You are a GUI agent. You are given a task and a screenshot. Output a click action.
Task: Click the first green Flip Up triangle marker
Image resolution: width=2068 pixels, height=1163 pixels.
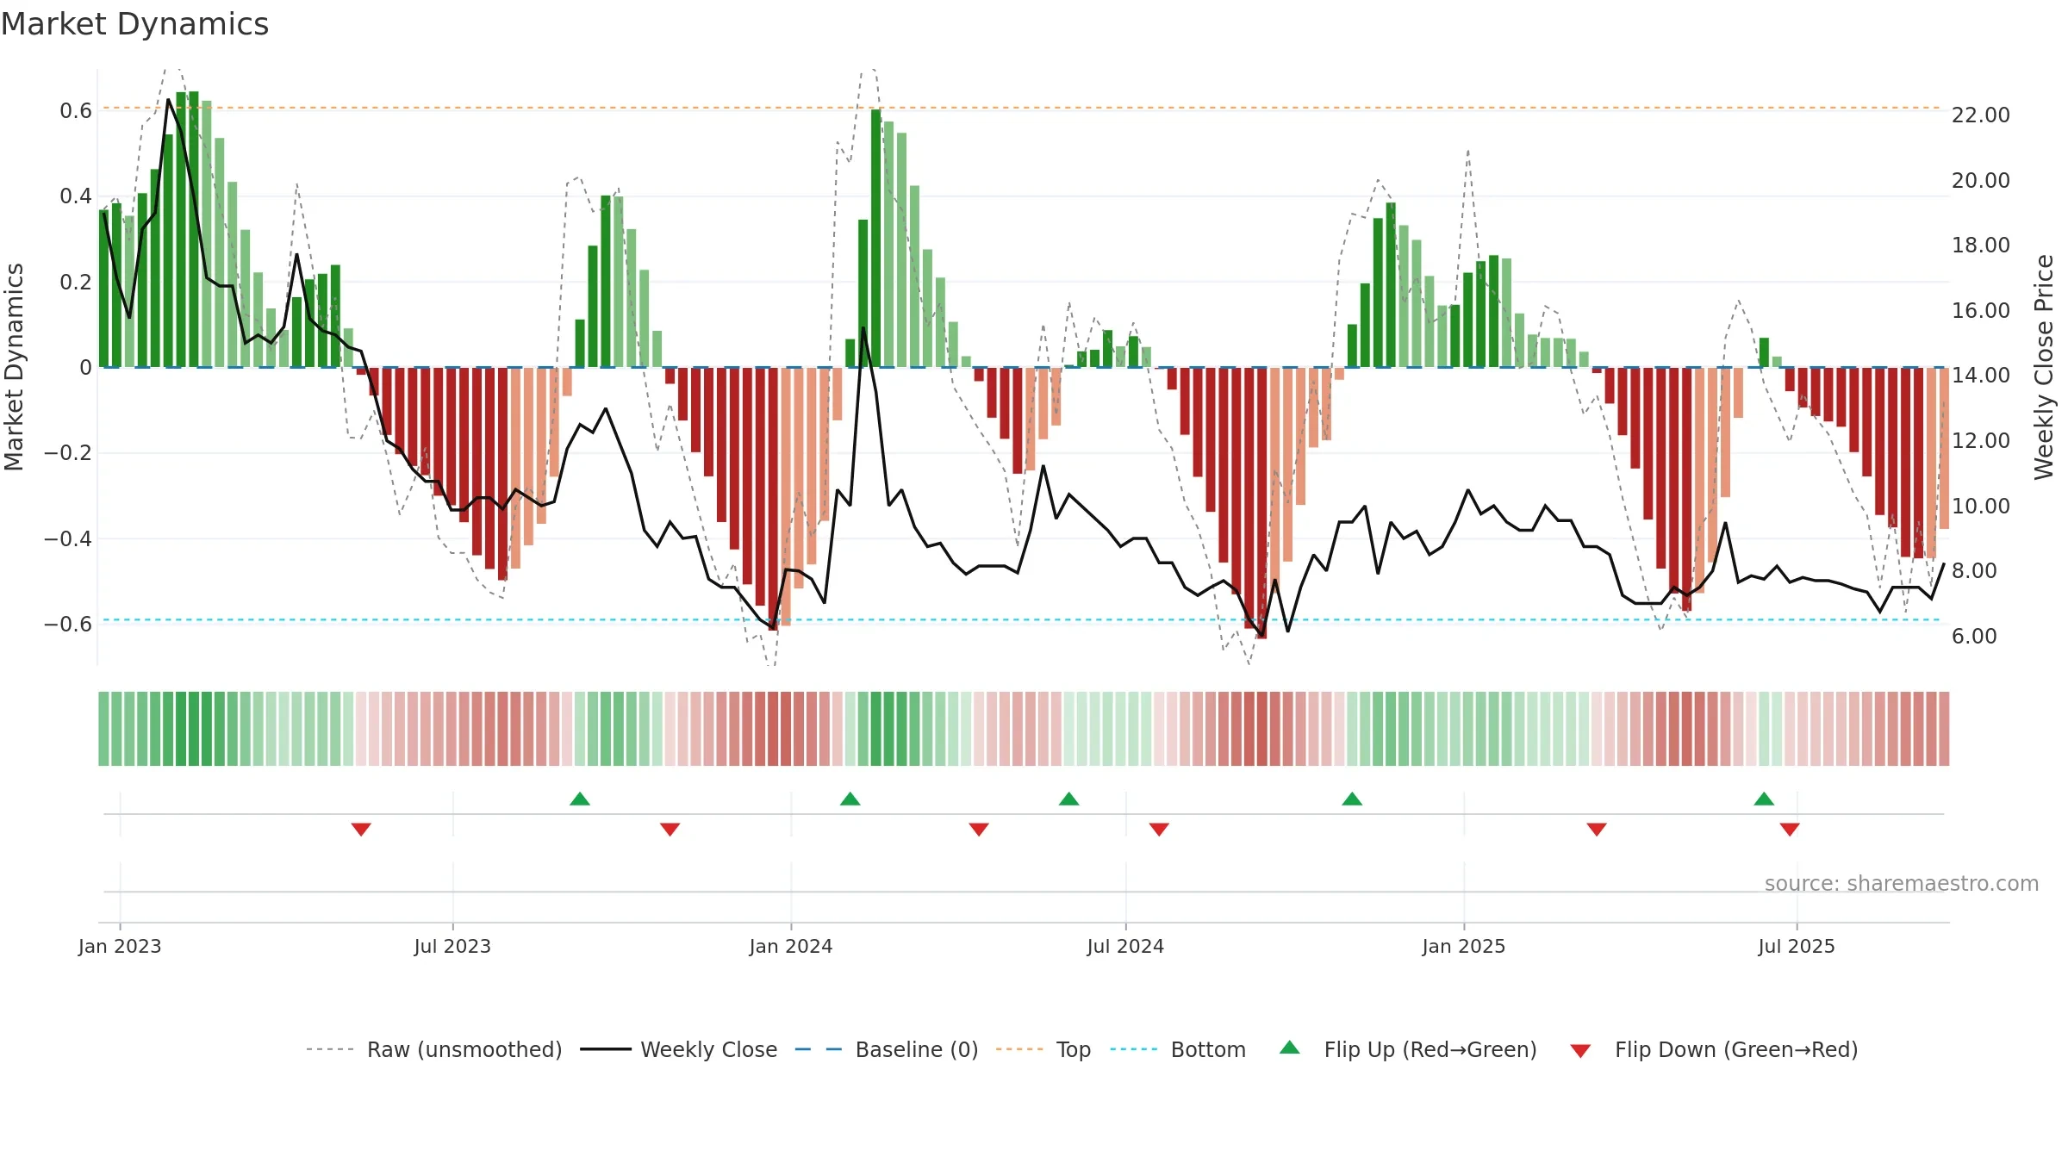click(x=580, y=799)
